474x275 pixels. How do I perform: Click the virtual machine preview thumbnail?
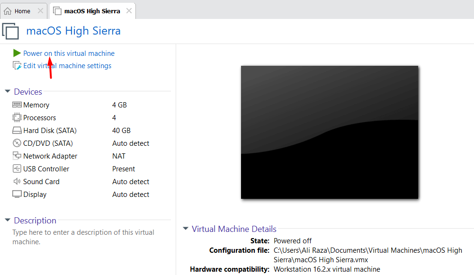click(329, 132)
